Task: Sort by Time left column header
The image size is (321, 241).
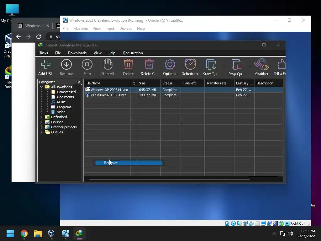Action: point(193,83)
